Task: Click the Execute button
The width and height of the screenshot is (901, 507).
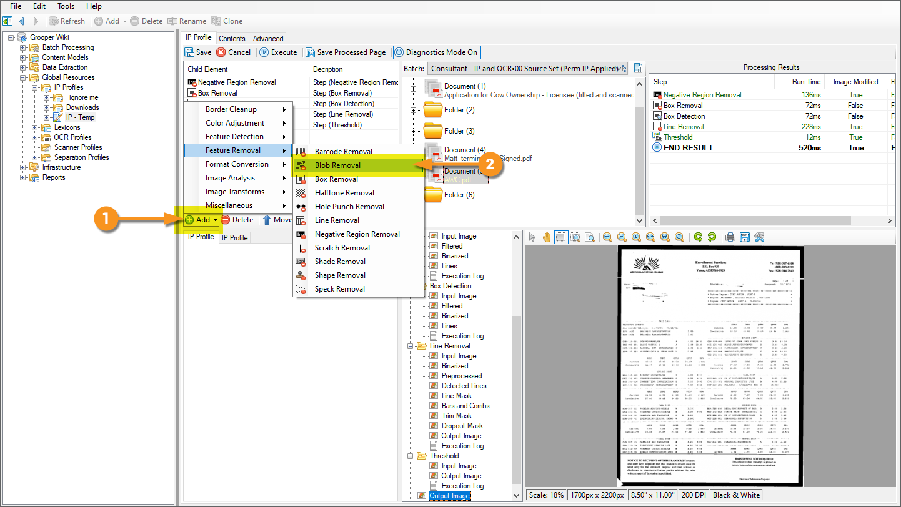Action: point(278,52)
